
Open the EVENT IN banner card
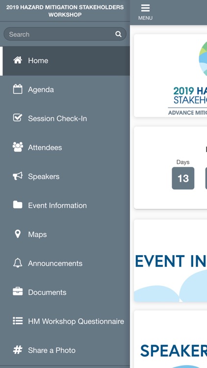[170, 261]
